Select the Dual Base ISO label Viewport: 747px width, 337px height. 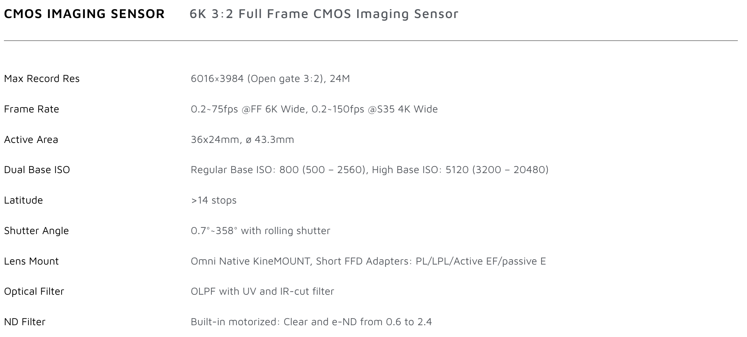coord(37,170)
